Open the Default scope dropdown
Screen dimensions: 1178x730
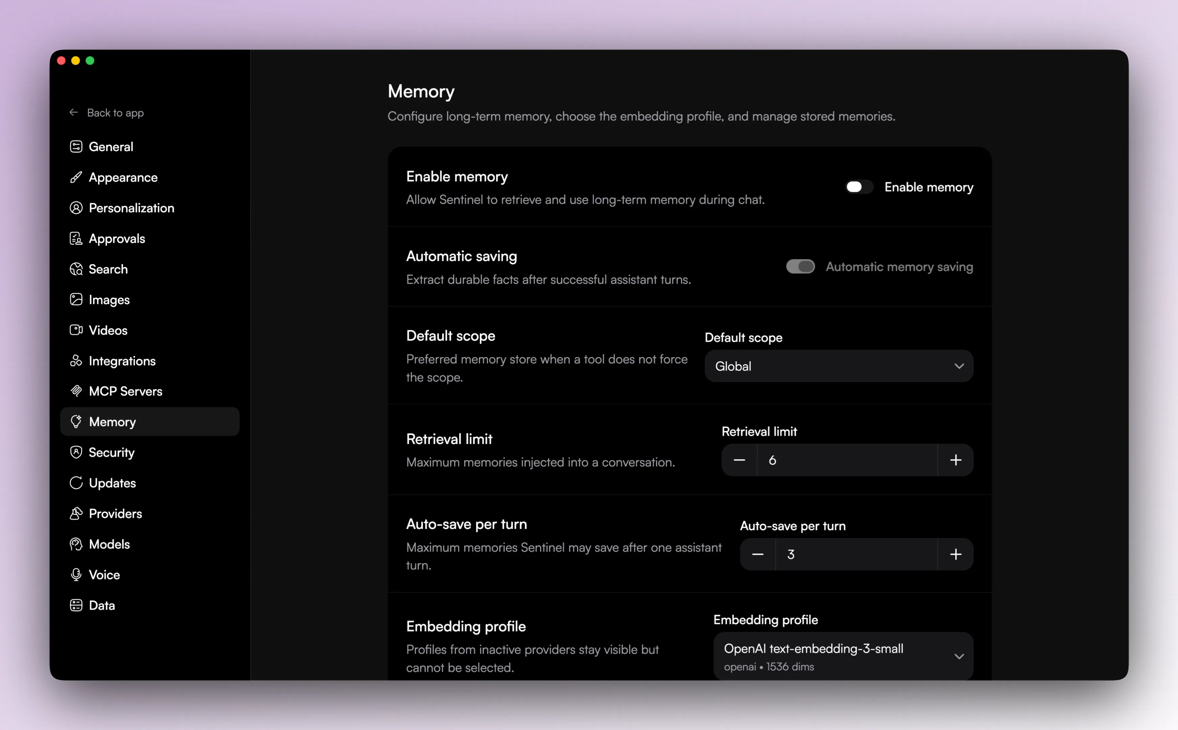(837, 366)
